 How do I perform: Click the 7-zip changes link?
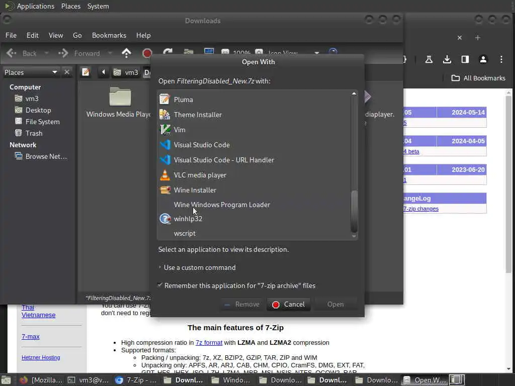click(x=421, y=209)
